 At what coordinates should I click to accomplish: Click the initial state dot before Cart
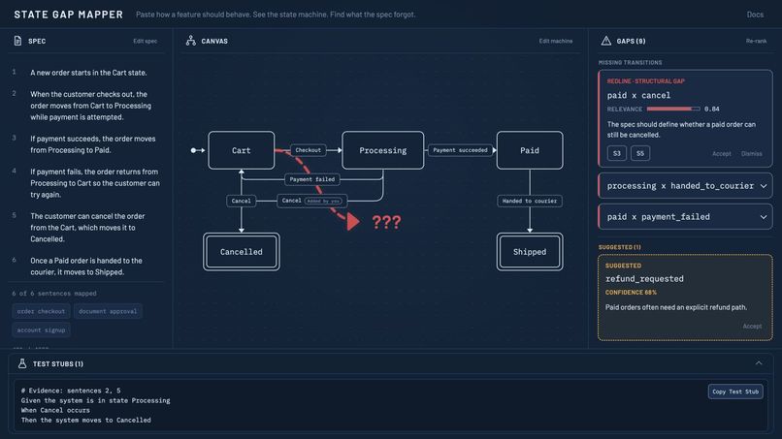coord(193,150)
